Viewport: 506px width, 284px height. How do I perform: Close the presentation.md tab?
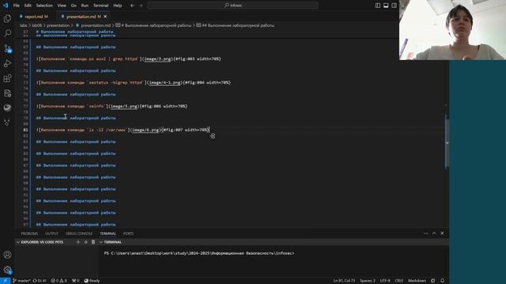coord(105,17)
